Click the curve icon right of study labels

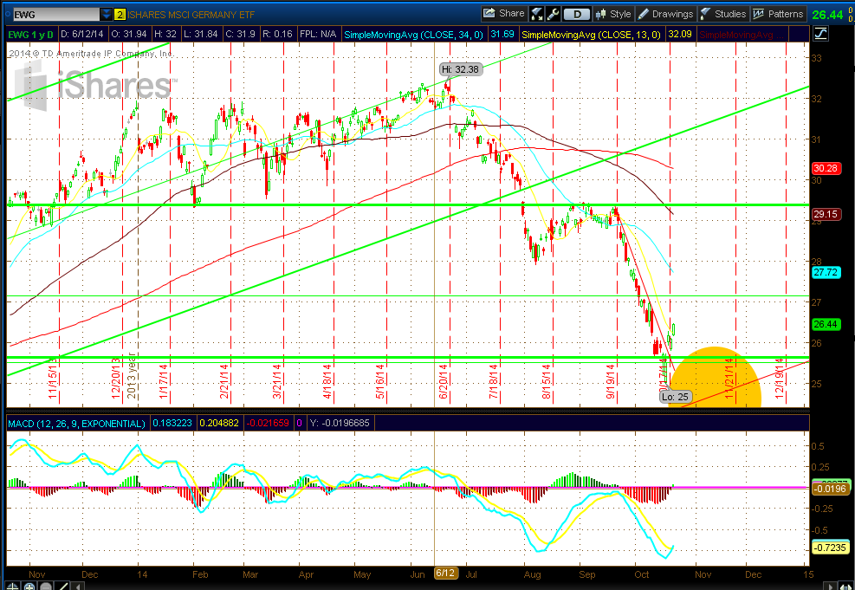pyautogui.click(x=820, y=35)
